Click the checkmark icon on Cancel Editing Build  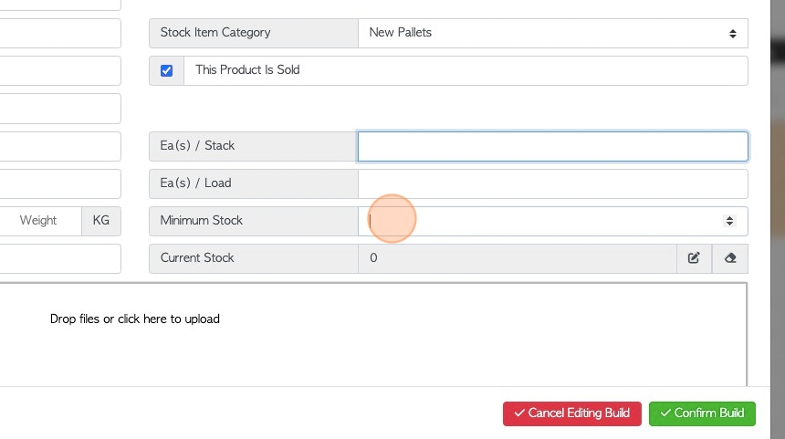pyautogui.click(x=519, y=413)
